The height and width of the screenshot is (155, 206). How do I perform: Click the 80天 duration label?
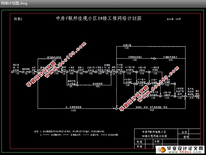pos(98,87)
